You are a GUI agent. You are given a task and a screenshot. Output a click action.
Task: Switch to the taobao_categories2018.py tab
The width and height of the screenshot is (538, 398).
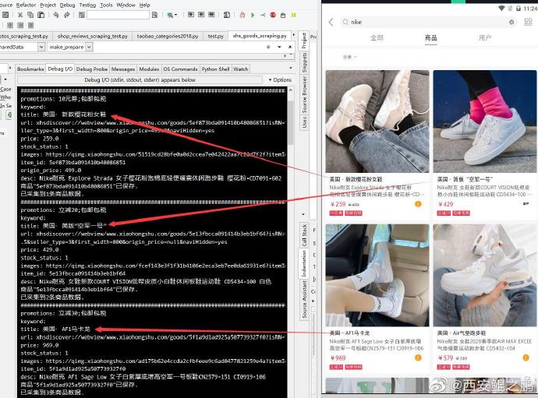pyautogui.click(x=168, y=36)
